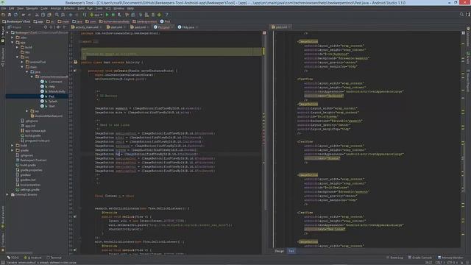Expand the .idea folder in tree
Screen dimensions: 471x265
coord(13,38)
